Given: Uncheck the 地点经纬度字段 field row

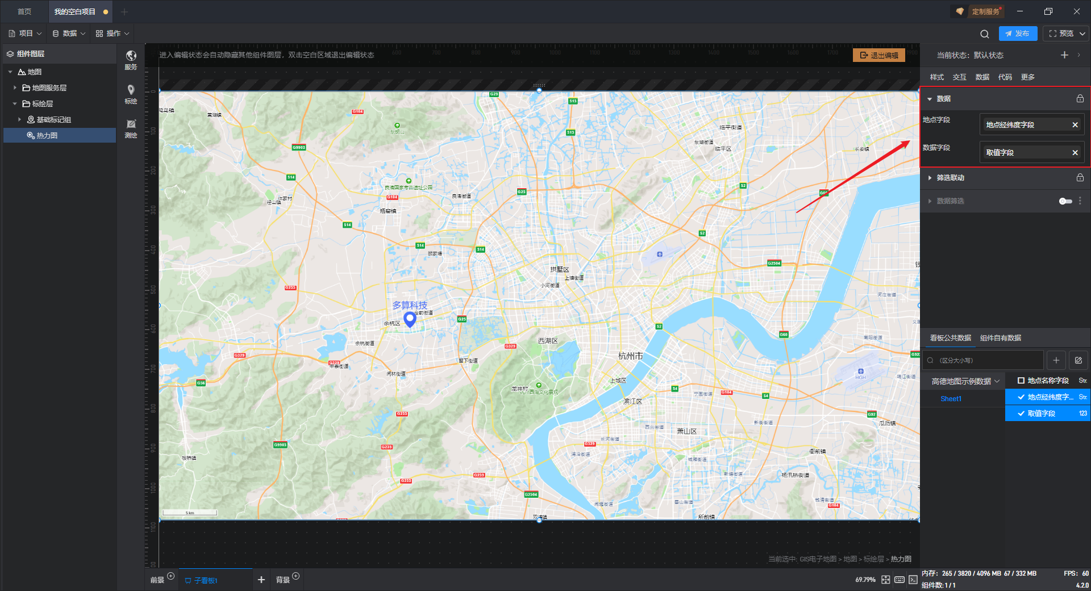Looking at the screenshot, I should tap(1048, 397).
